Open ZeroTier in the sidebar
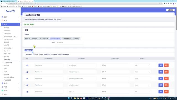 tap(6, 66)
